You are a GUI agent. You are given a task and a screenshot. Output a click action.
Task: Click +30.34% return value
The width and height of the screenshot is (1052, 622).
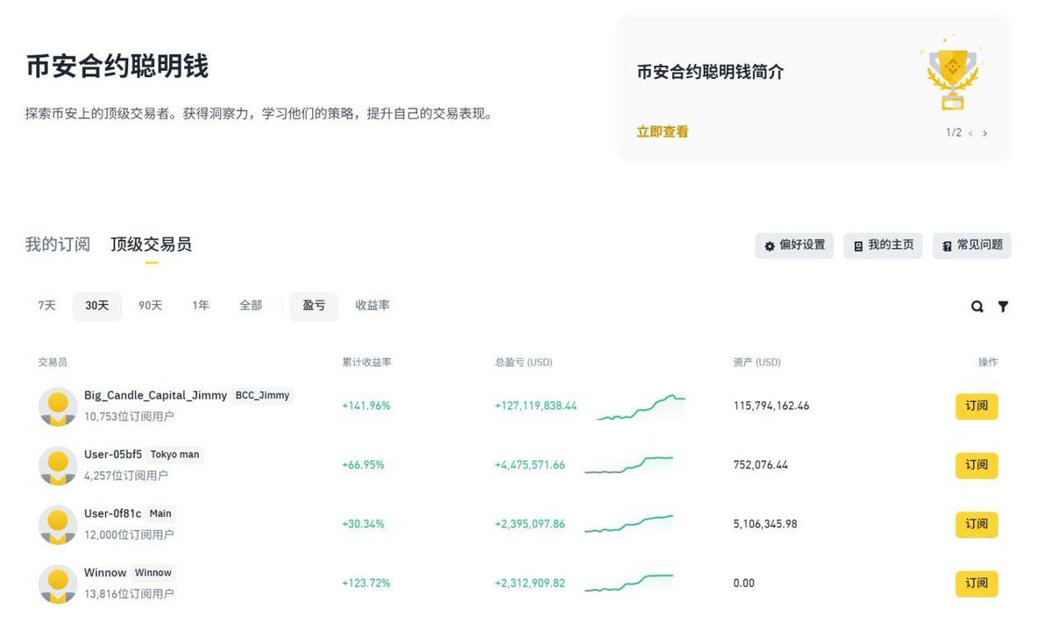tap(363, 524)
